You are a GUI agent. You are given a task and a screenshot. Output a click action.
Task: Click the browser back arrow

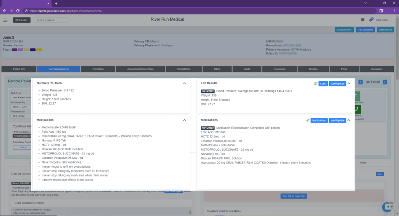tap(4, 11)
